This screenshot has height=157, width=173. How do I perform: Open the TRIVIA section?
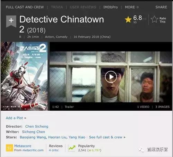[x=57, y=7]
